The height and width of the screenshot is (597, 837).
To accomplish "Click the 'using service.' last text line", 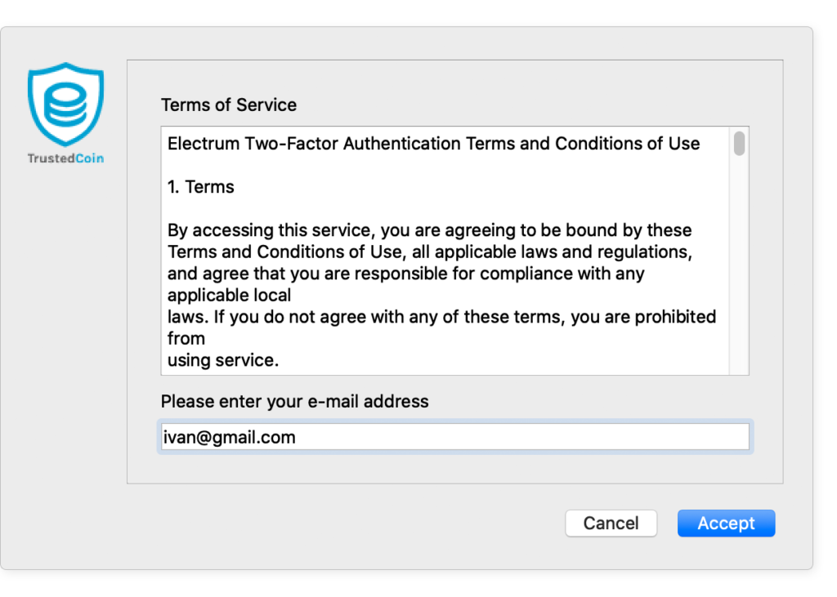I will pos(223,360).
